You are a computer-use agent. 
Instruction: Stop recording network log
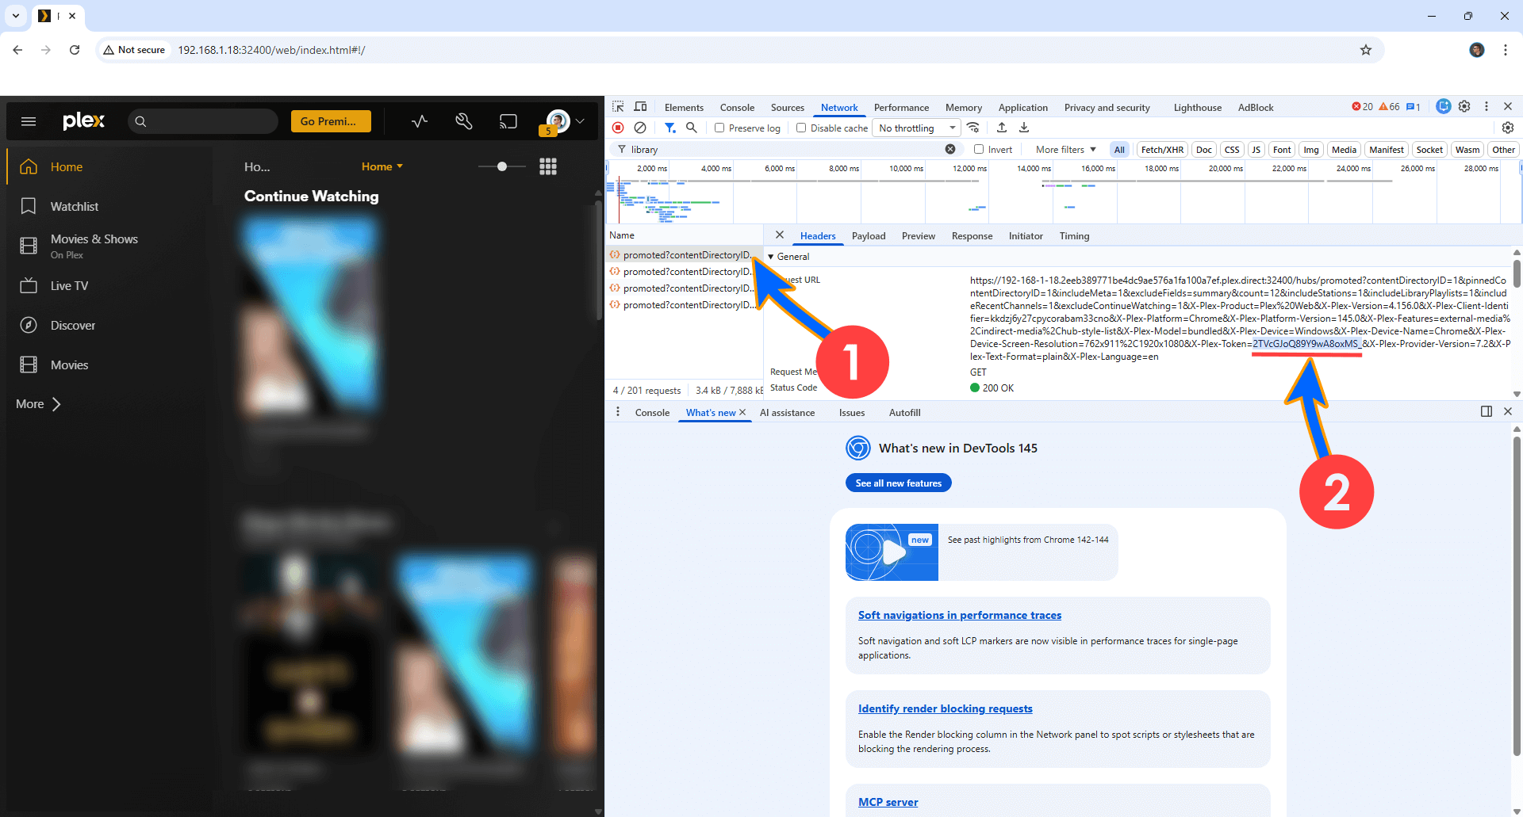pyautogui.click(x=618, y=128)
